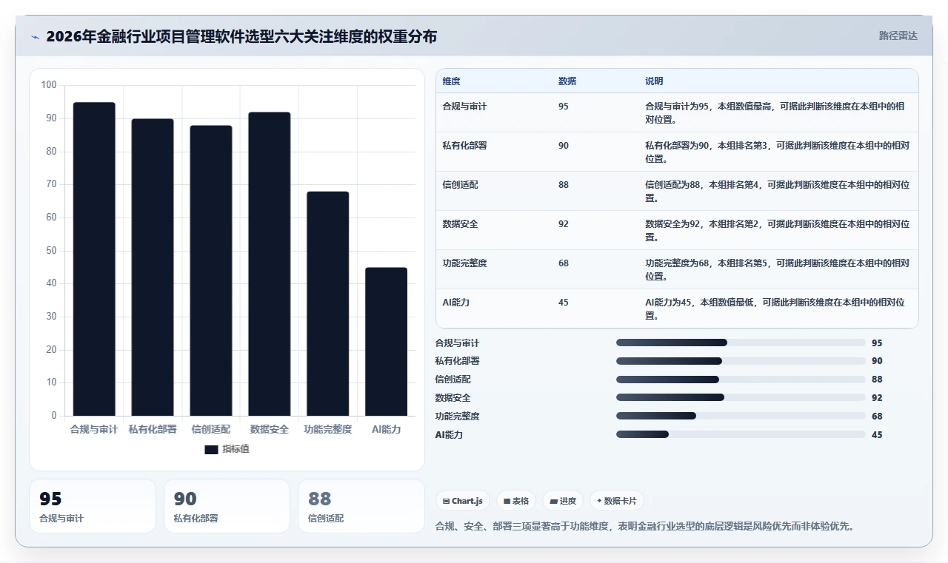The image size is (948, 563).
Task: Click the 合规与审计 bar in the chart
Action: tap(94, 259)
